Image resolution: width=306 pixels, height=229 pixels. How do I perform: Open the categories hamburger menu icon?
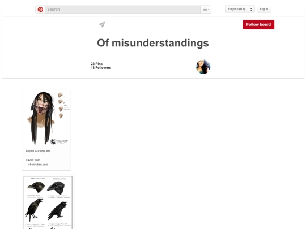point(206,10)
